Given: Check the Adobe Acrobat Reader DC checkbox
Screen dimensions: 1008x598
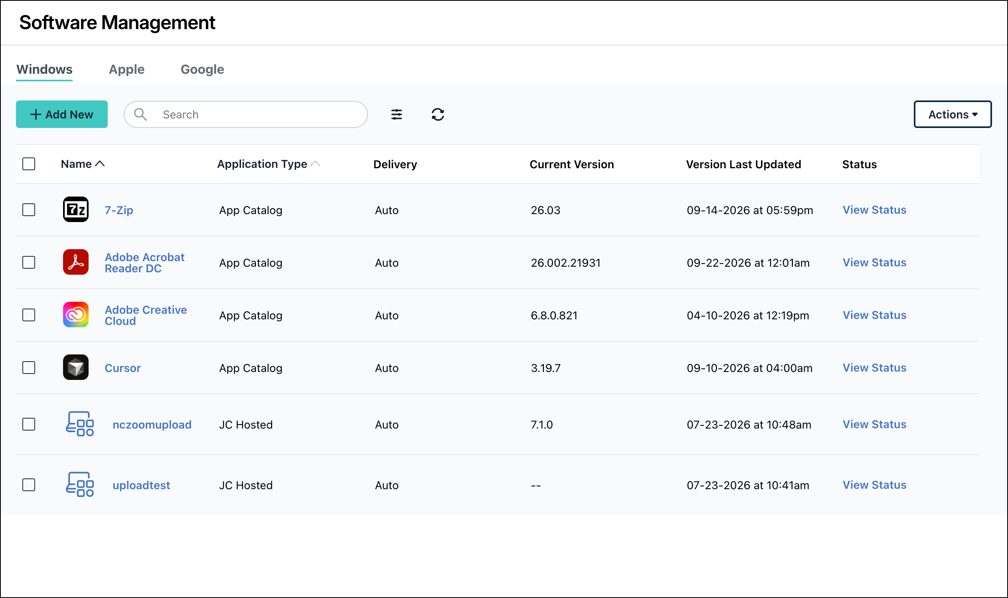Looking at the screenshot, I should 29,262.
